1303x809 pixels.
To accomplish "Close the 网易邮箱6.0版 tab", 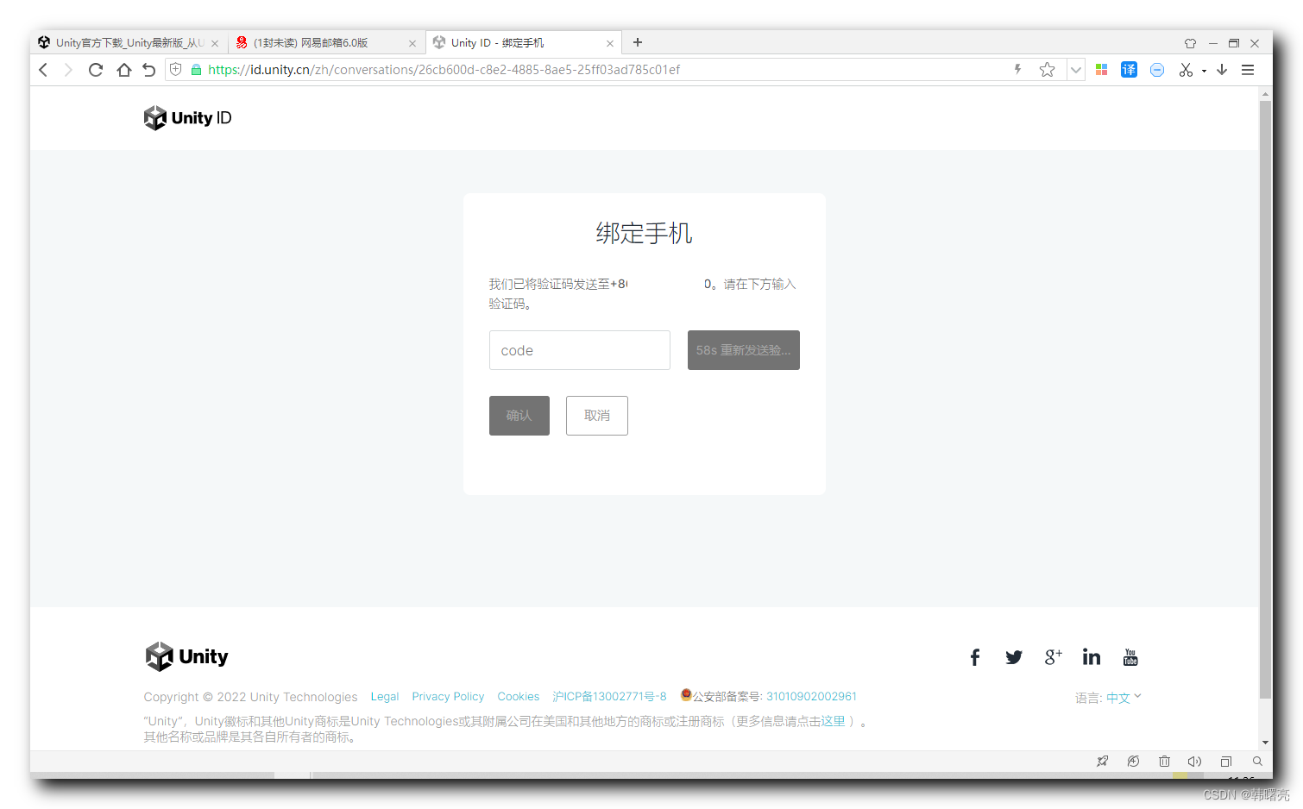I will 412,43.
